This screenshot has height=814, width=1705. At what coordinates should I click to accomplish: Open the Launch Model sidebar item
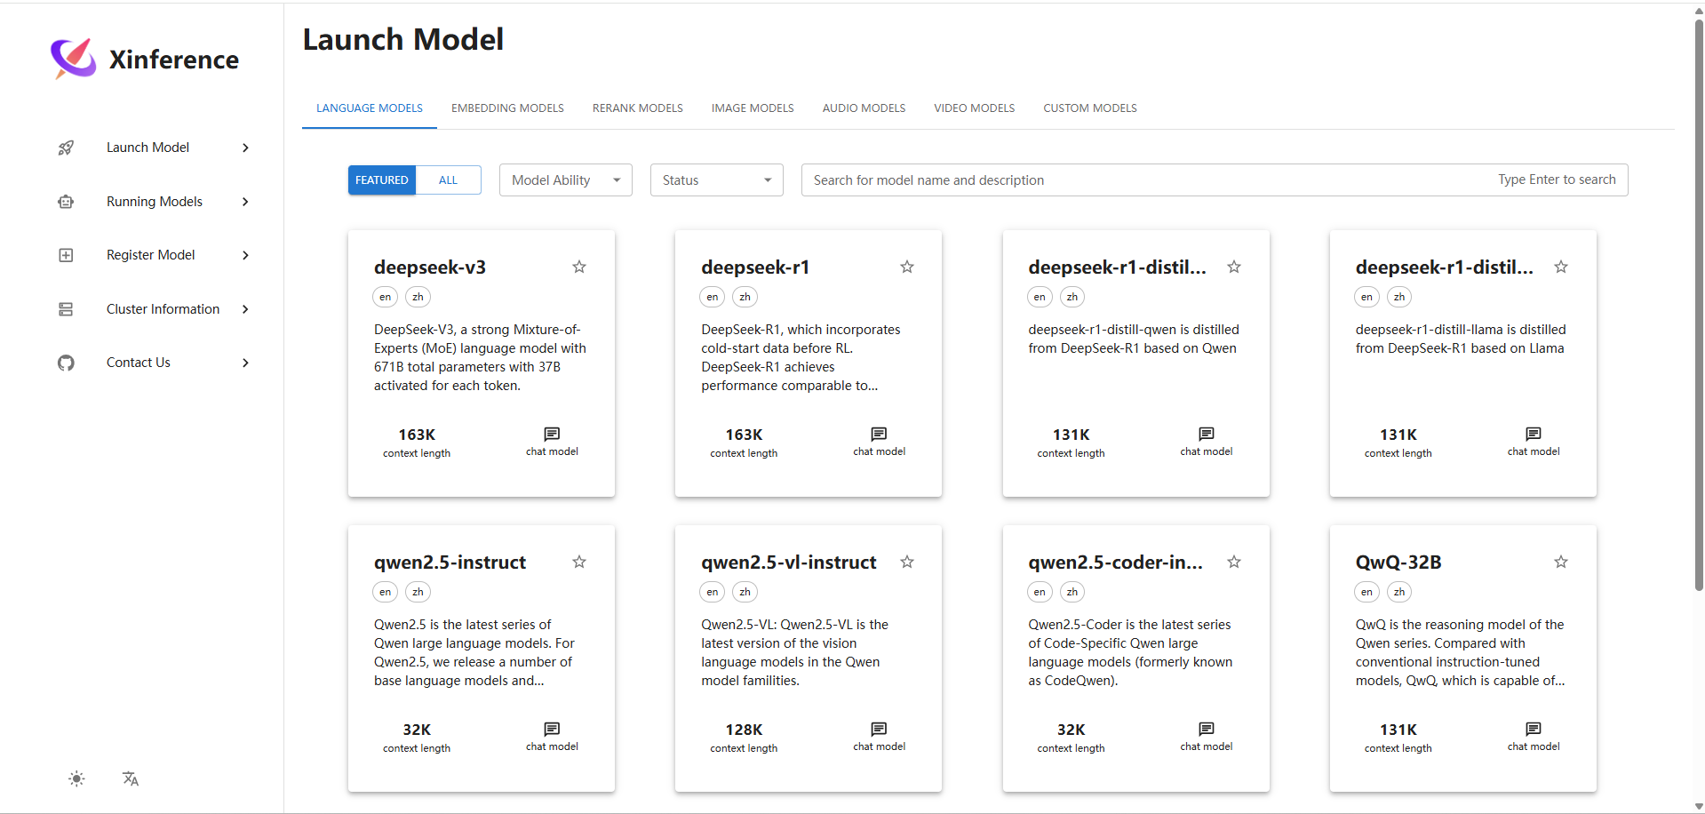[147, 148]
